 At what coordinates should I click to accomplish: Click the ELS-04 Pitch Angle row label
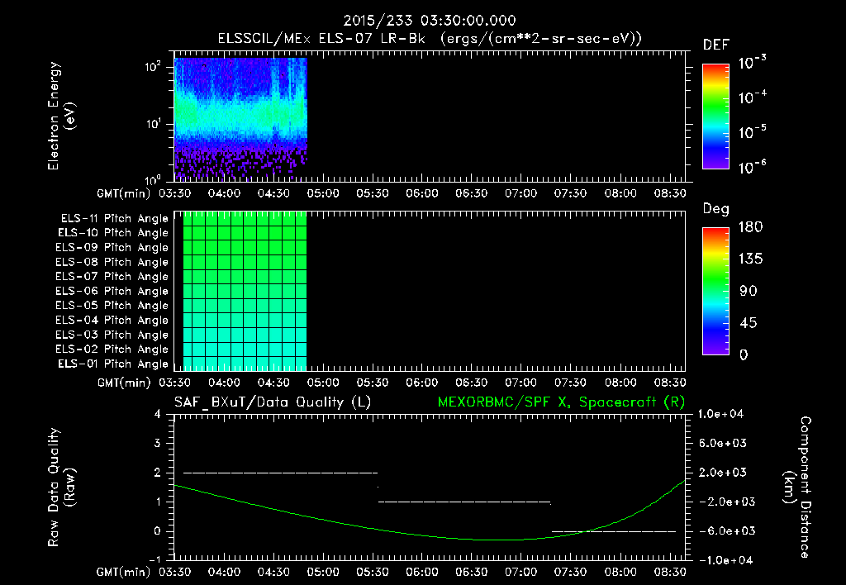[x=112, y=320]
